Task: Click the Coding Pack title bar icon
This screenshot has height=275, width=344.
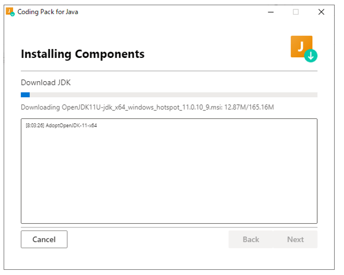Action: pyautogui.click(x=10, y=12)
